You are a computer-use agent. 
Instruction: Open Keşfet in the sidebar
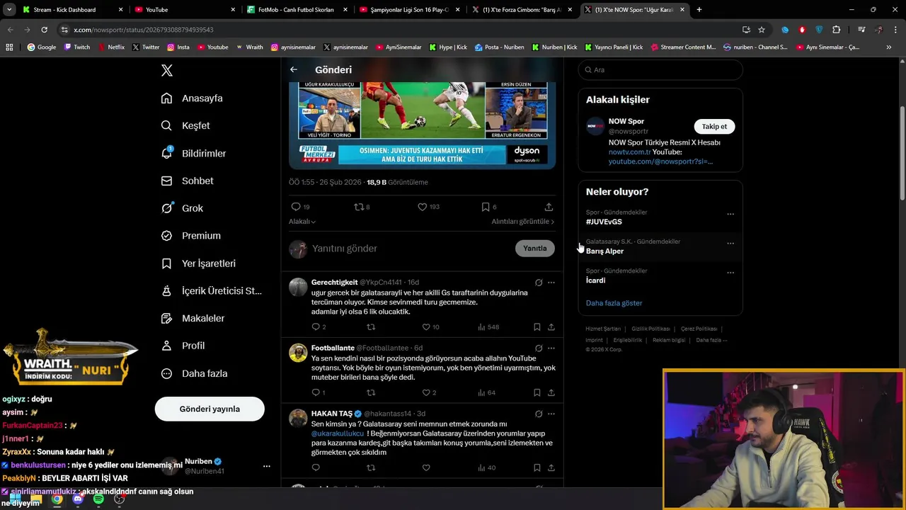coord(185,125)
